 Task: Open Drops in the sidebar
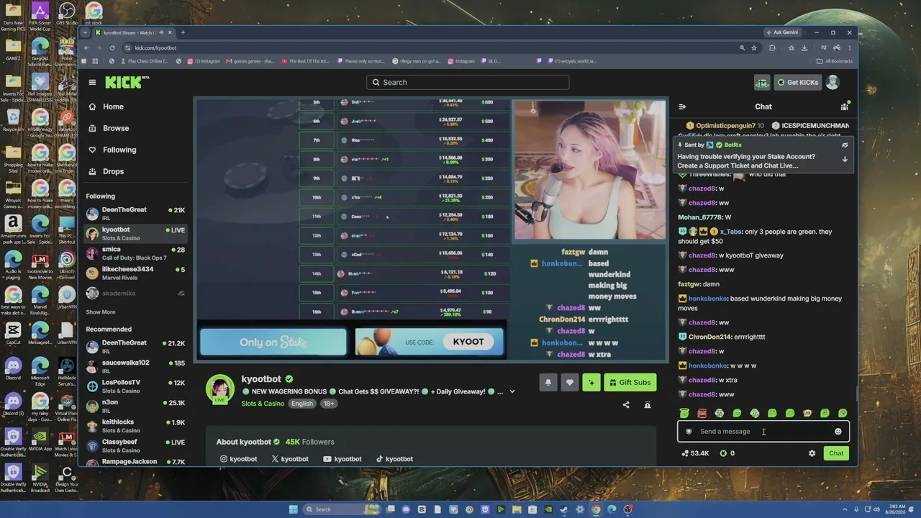[x=106, y=171]
